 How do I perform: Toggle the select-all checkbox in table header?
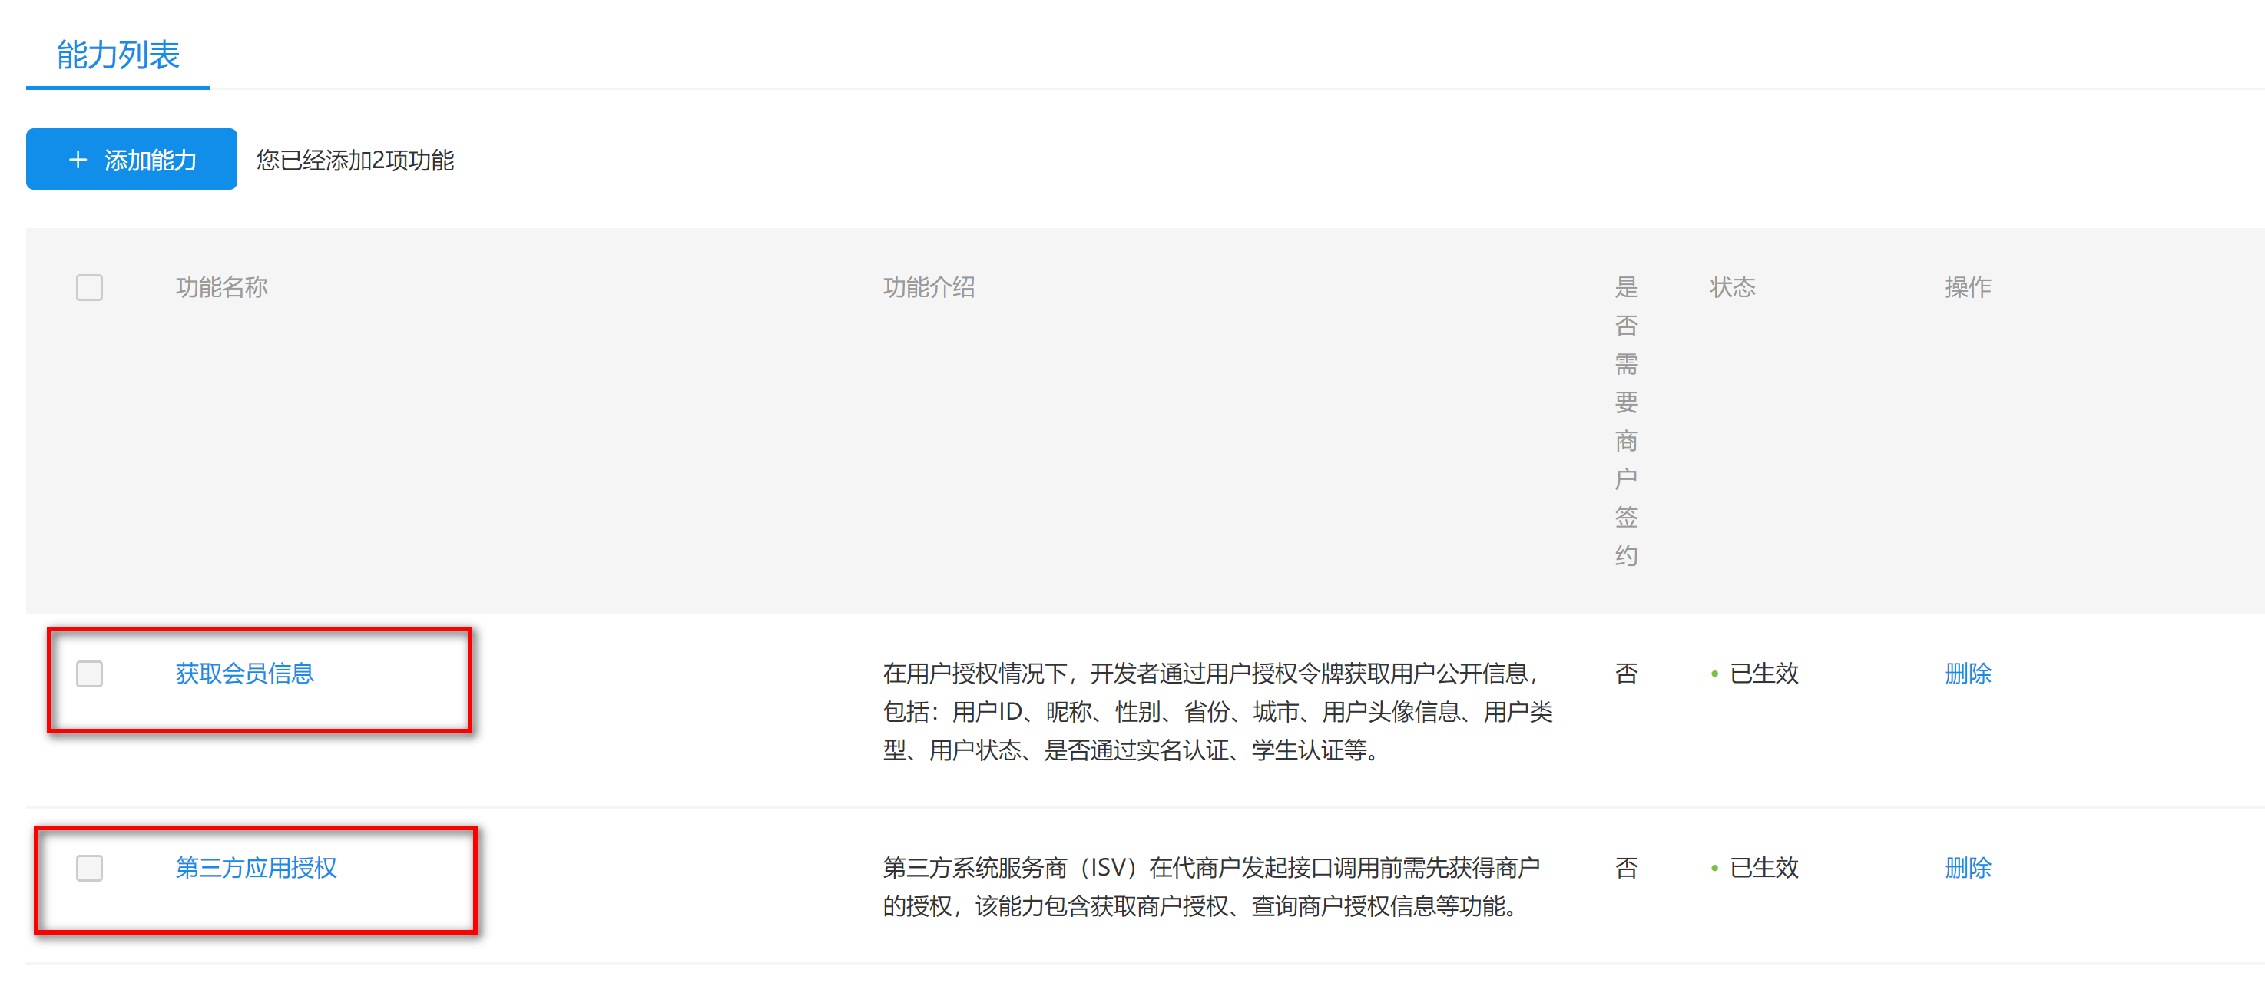(89, 287)
